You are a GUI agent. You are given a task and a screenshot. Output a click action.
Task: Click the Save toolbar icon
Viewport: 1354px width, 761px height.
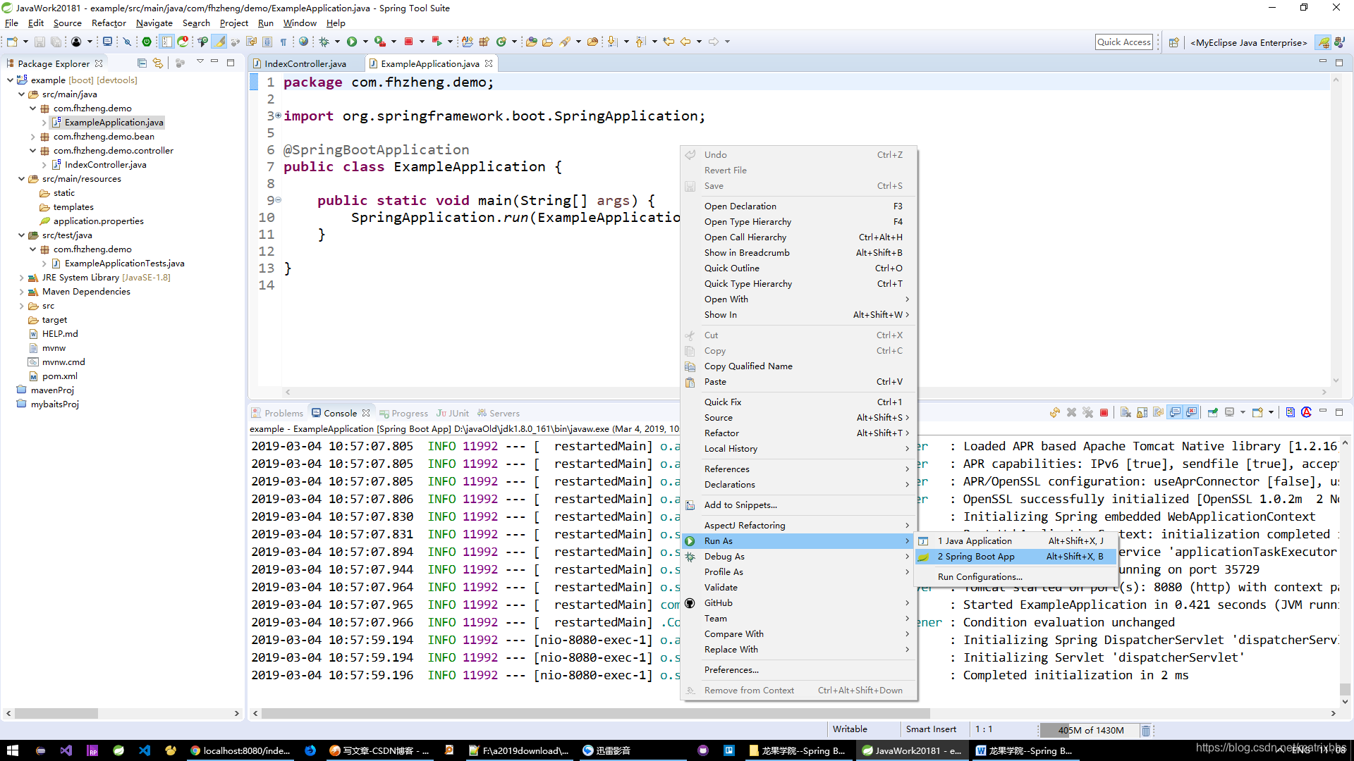point(39,42)
